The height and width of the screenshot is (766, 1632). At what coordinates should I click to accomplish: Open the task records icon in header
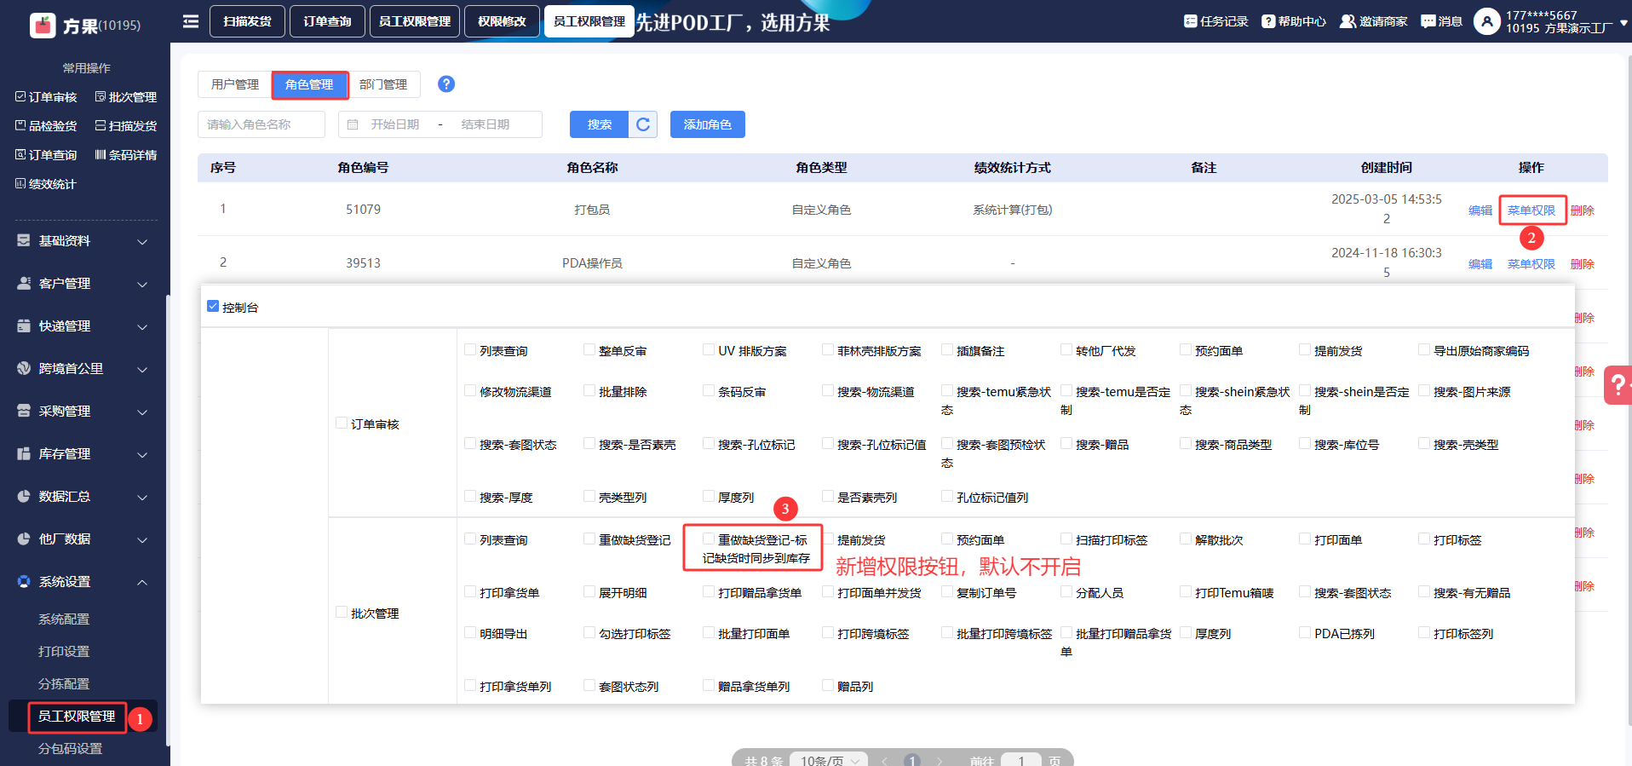(1190, 21)
